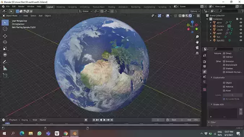Expand the earth object in outliner

(x=211, y=33)
